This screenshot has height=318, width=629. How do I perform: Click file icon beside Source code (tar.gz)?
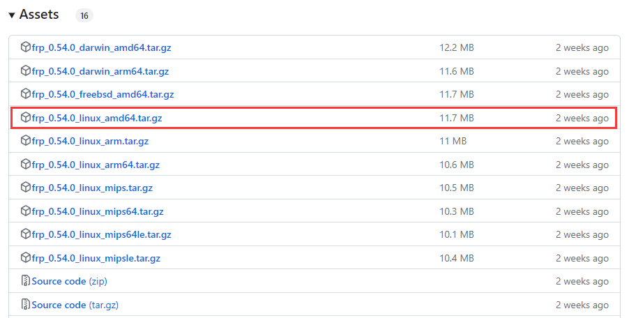(x=26, y=305)
